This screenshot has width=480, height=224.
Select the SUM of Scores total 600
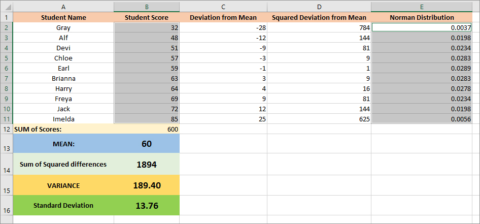coord(147,129)
